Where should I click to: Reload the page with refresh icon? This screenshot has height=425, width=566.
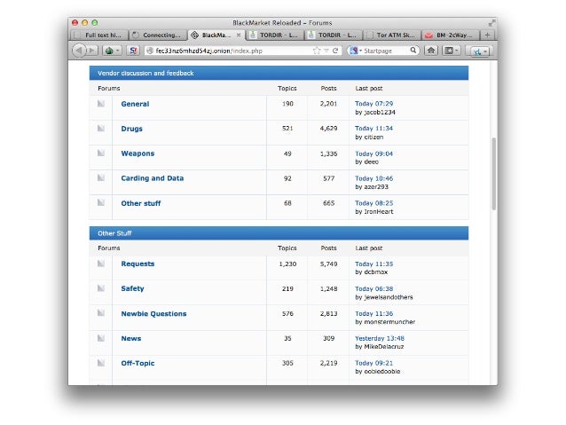(335, 51)
